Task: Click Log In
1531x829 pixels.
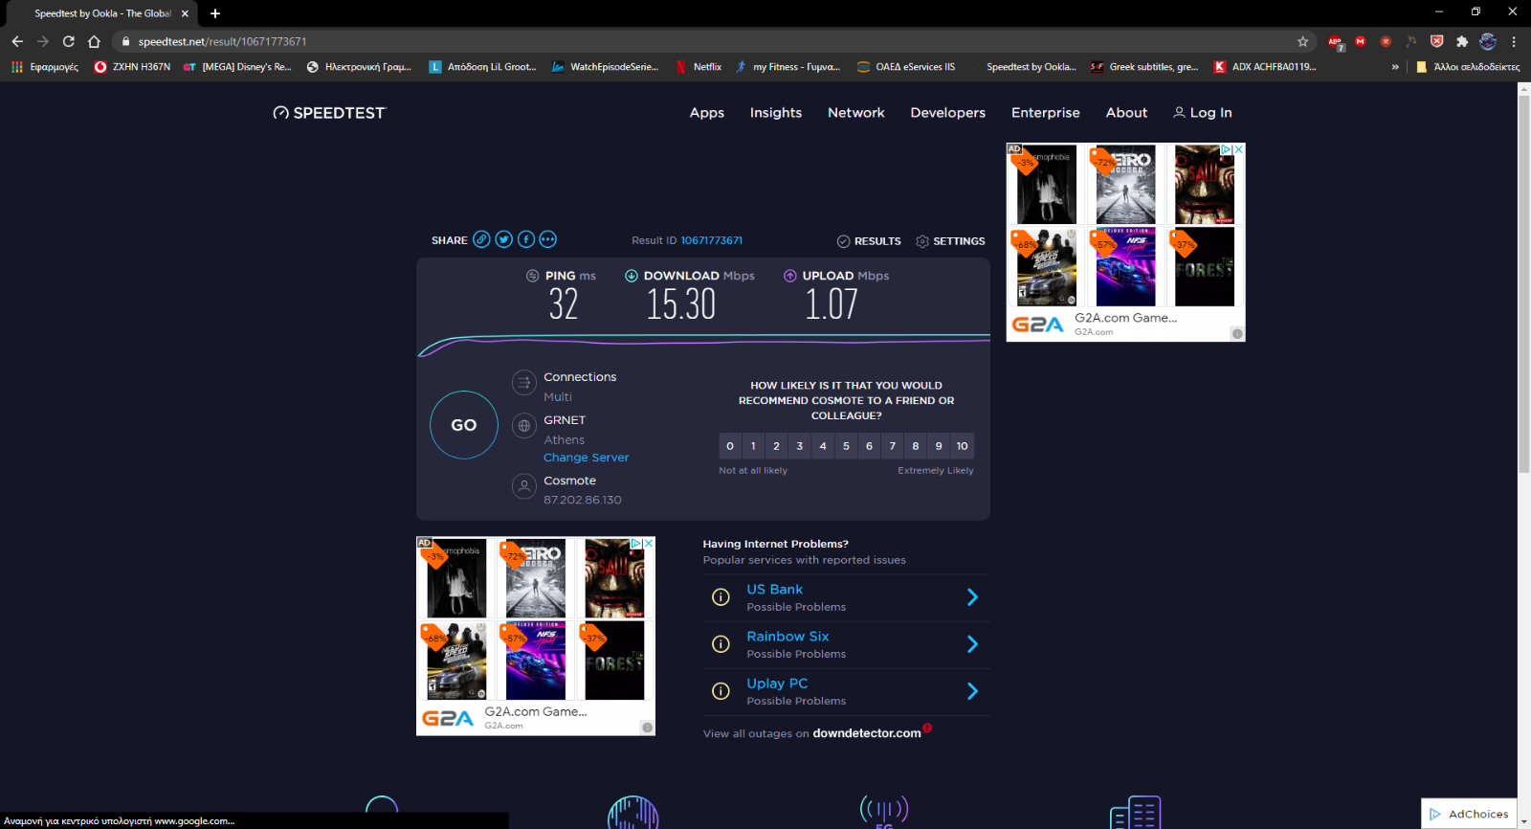Action: click(1203, 113)
